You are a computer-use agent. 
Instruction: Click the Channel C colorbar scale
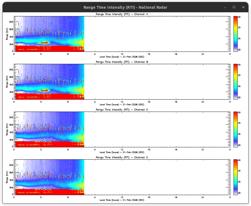pos(235,129)
